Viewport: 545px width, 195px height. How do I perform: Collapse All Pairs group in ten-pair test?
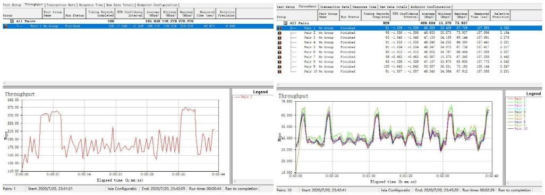tap(286, 23)
